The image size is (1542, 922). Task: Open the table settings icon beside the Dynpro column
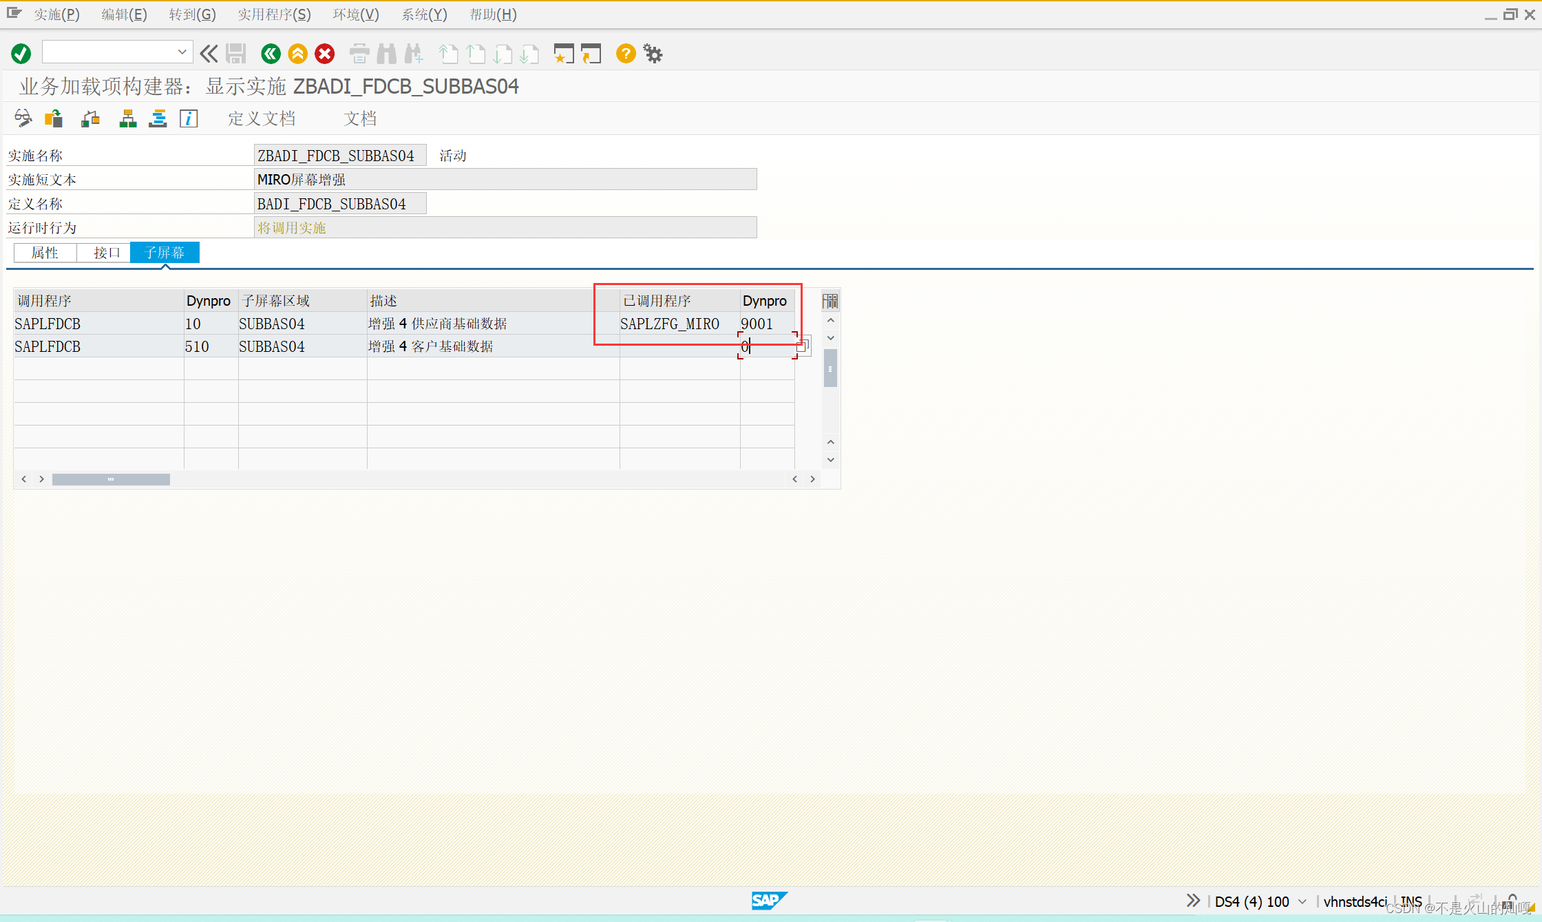click(830, 301)
